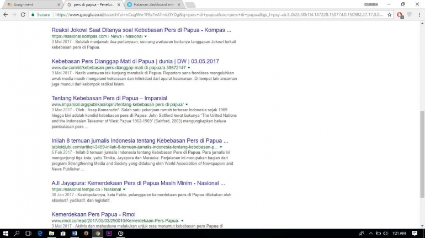Open the Windows Start menu
Viewport: 425px width, 238px height.
click(x=6, y=233)
